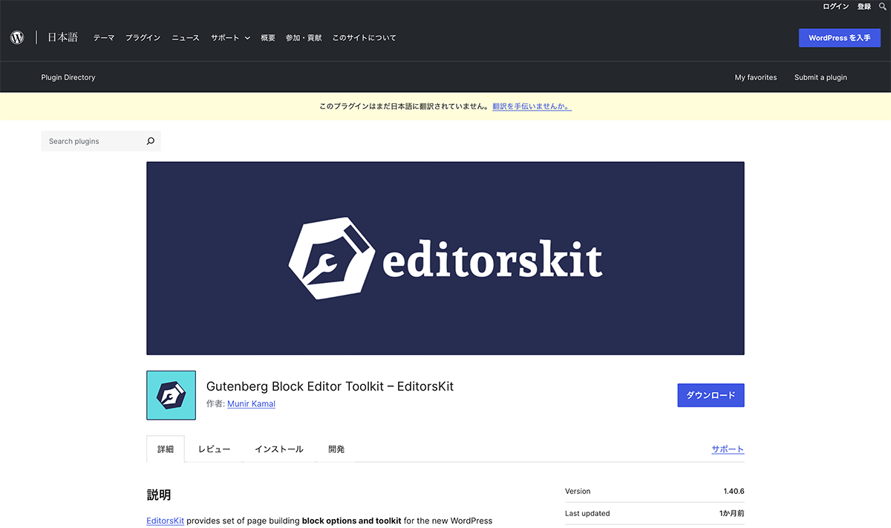Click the search plugins magnifier button
The width and height of the screenshot is (891, 528).
[151, 141]
